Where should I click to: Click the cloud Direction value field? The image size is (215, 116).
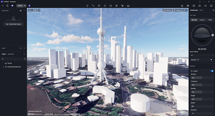coord(202,114)
